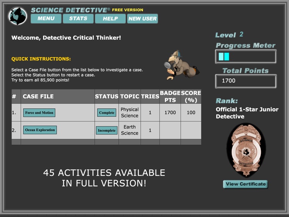Screen dimensions: 289x217
Task: Click row number 1. in the table
Action: 14,113
